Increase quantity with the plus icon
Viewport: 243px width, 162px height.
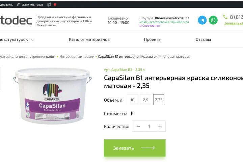(x=160, y=126)
